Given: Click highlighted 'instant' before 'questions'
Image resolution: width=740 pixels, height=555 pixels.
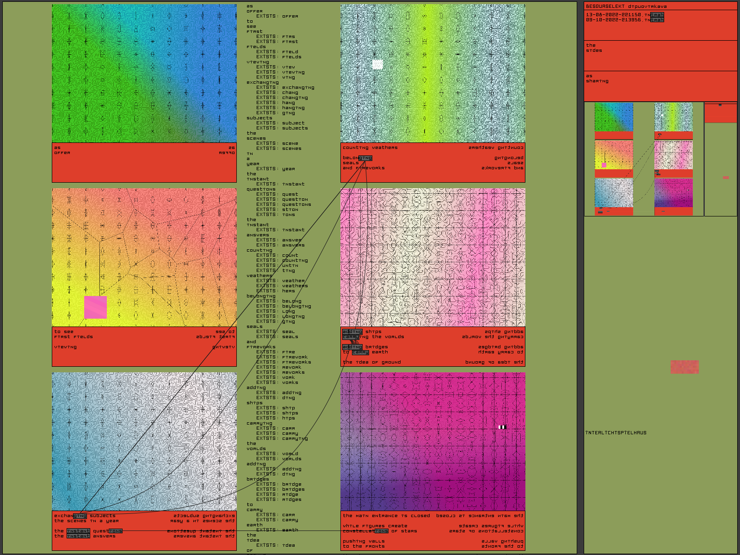Looking at the screenshot, I should click(x=78, y=531).
